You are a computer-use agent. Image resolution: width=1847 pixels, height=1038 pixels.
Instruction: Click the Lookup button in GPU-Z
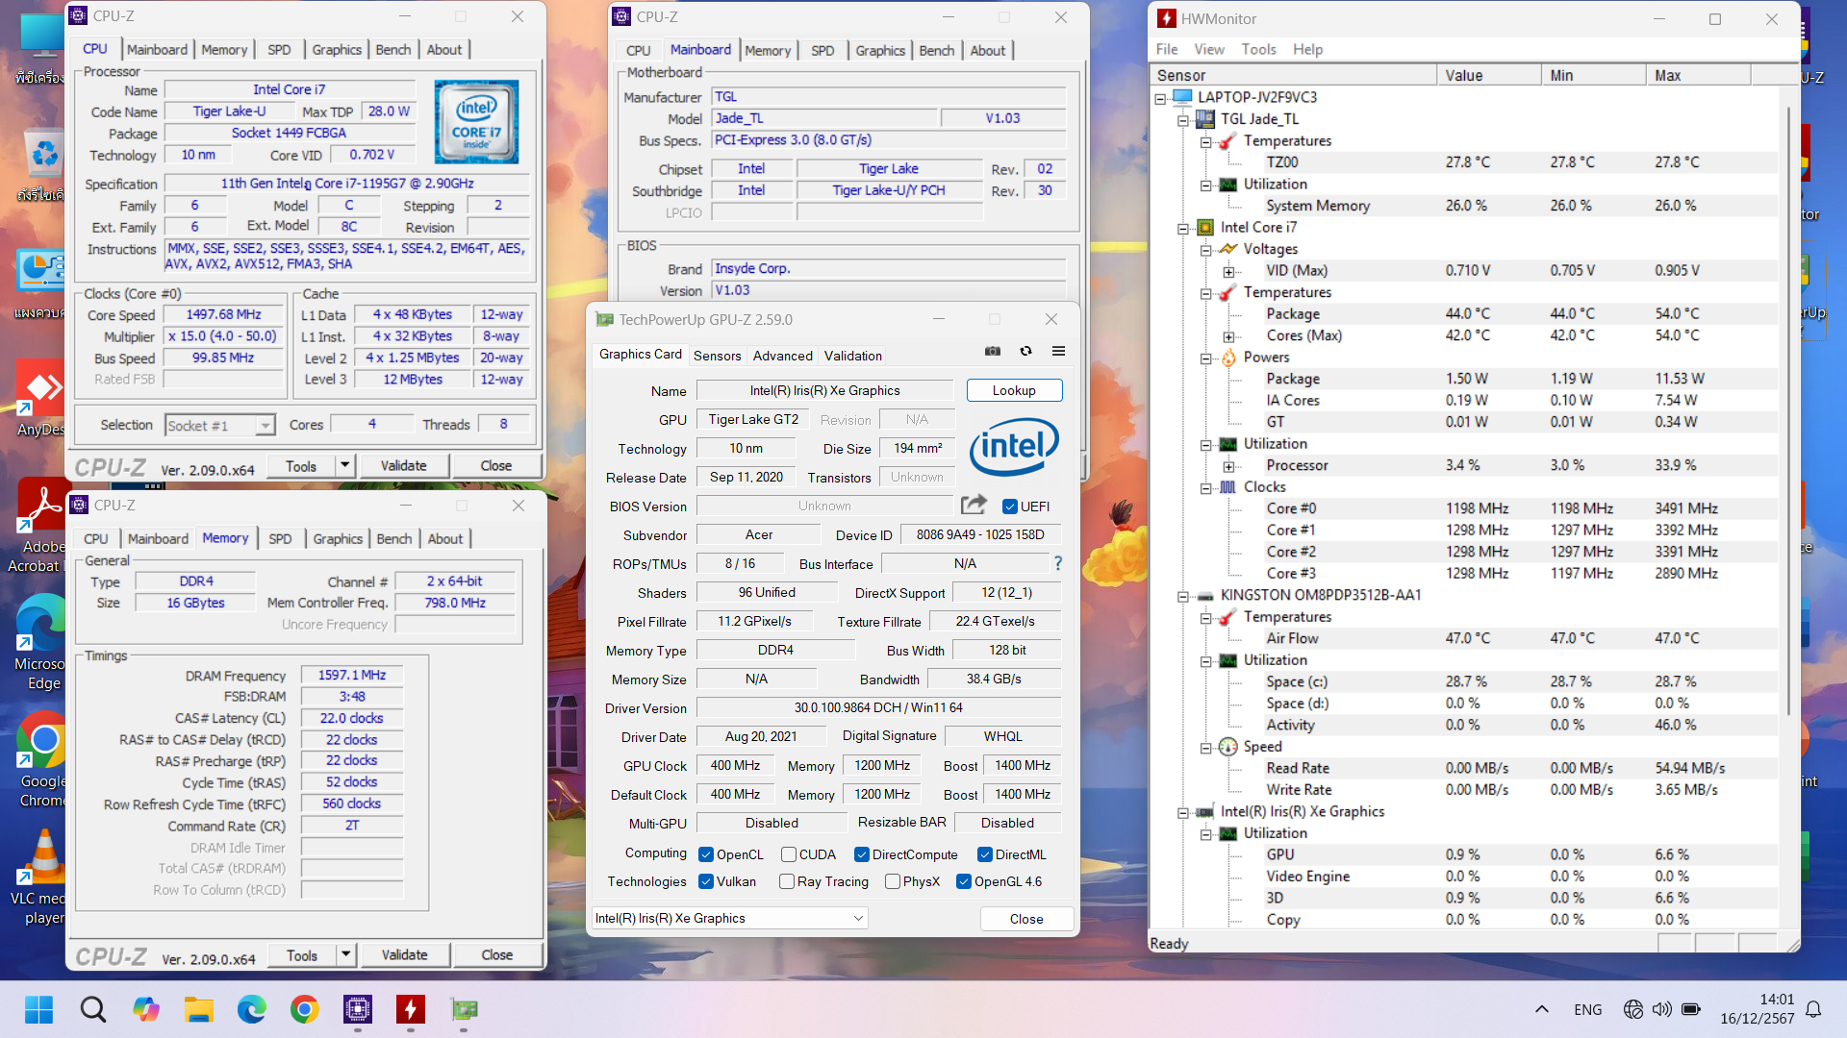[x=1014, y=390]
